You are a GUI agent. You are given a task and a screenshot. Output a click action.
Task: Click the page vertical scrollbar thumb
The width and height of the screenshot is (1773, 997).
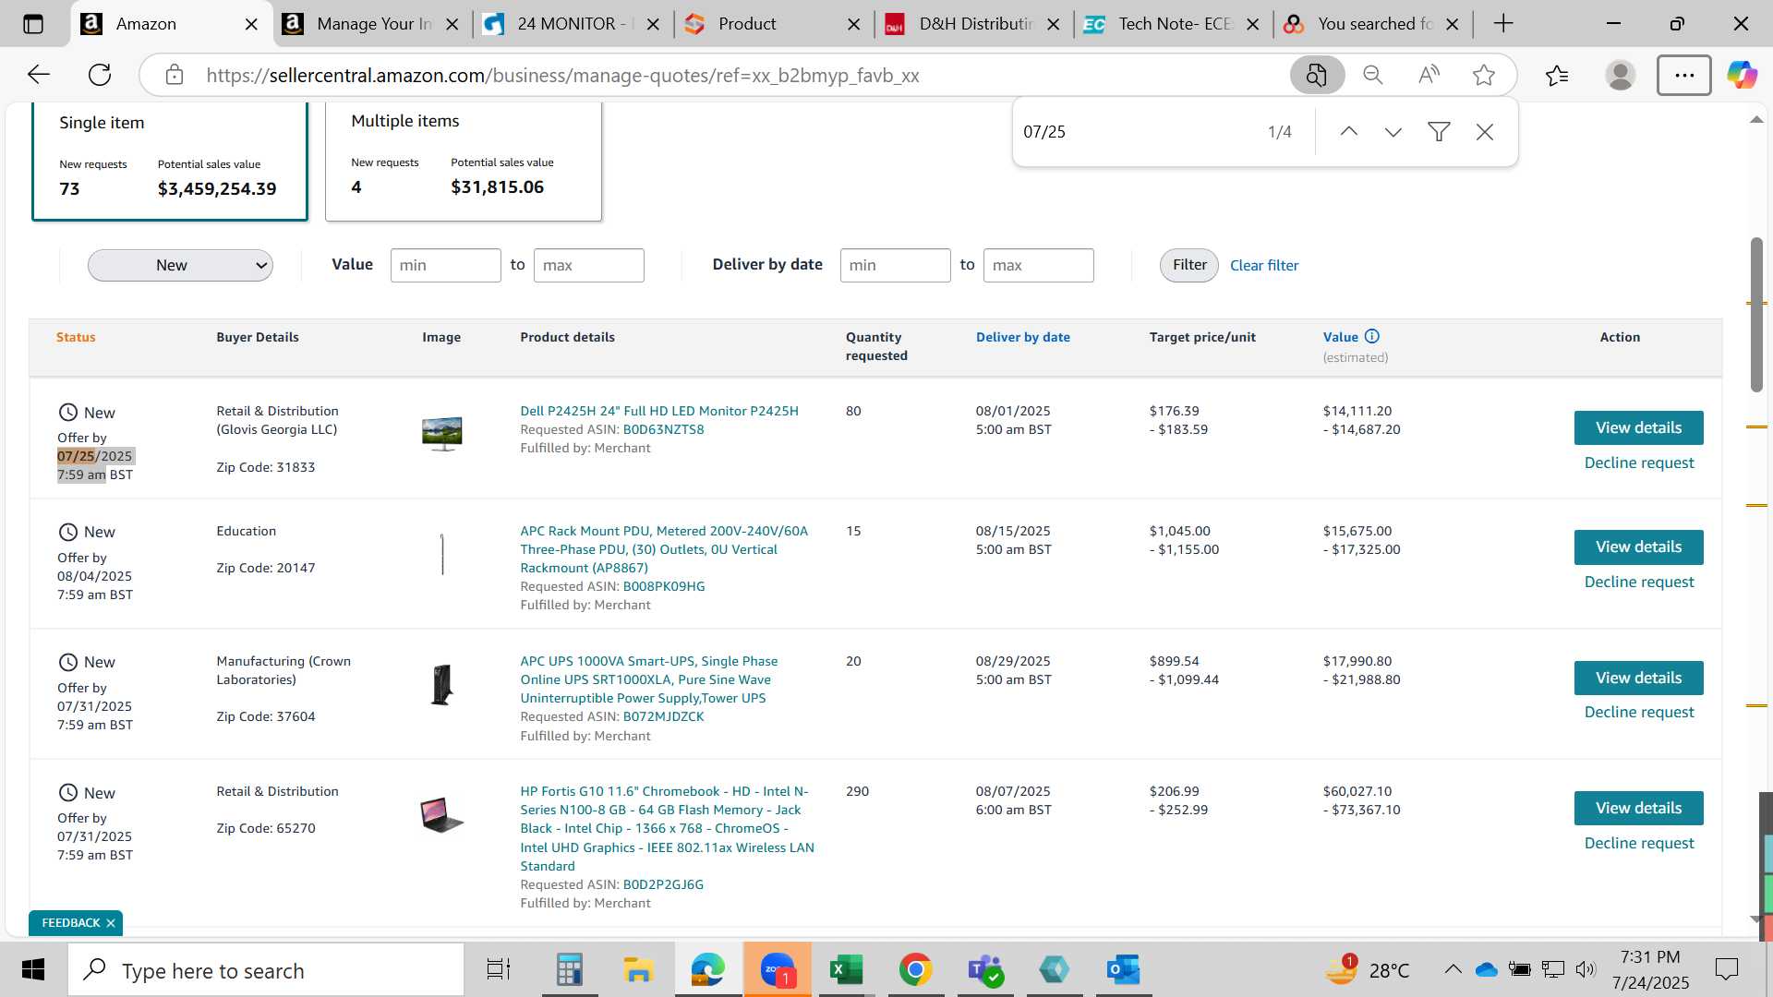pyautogui.click(x=1756, y=315)
